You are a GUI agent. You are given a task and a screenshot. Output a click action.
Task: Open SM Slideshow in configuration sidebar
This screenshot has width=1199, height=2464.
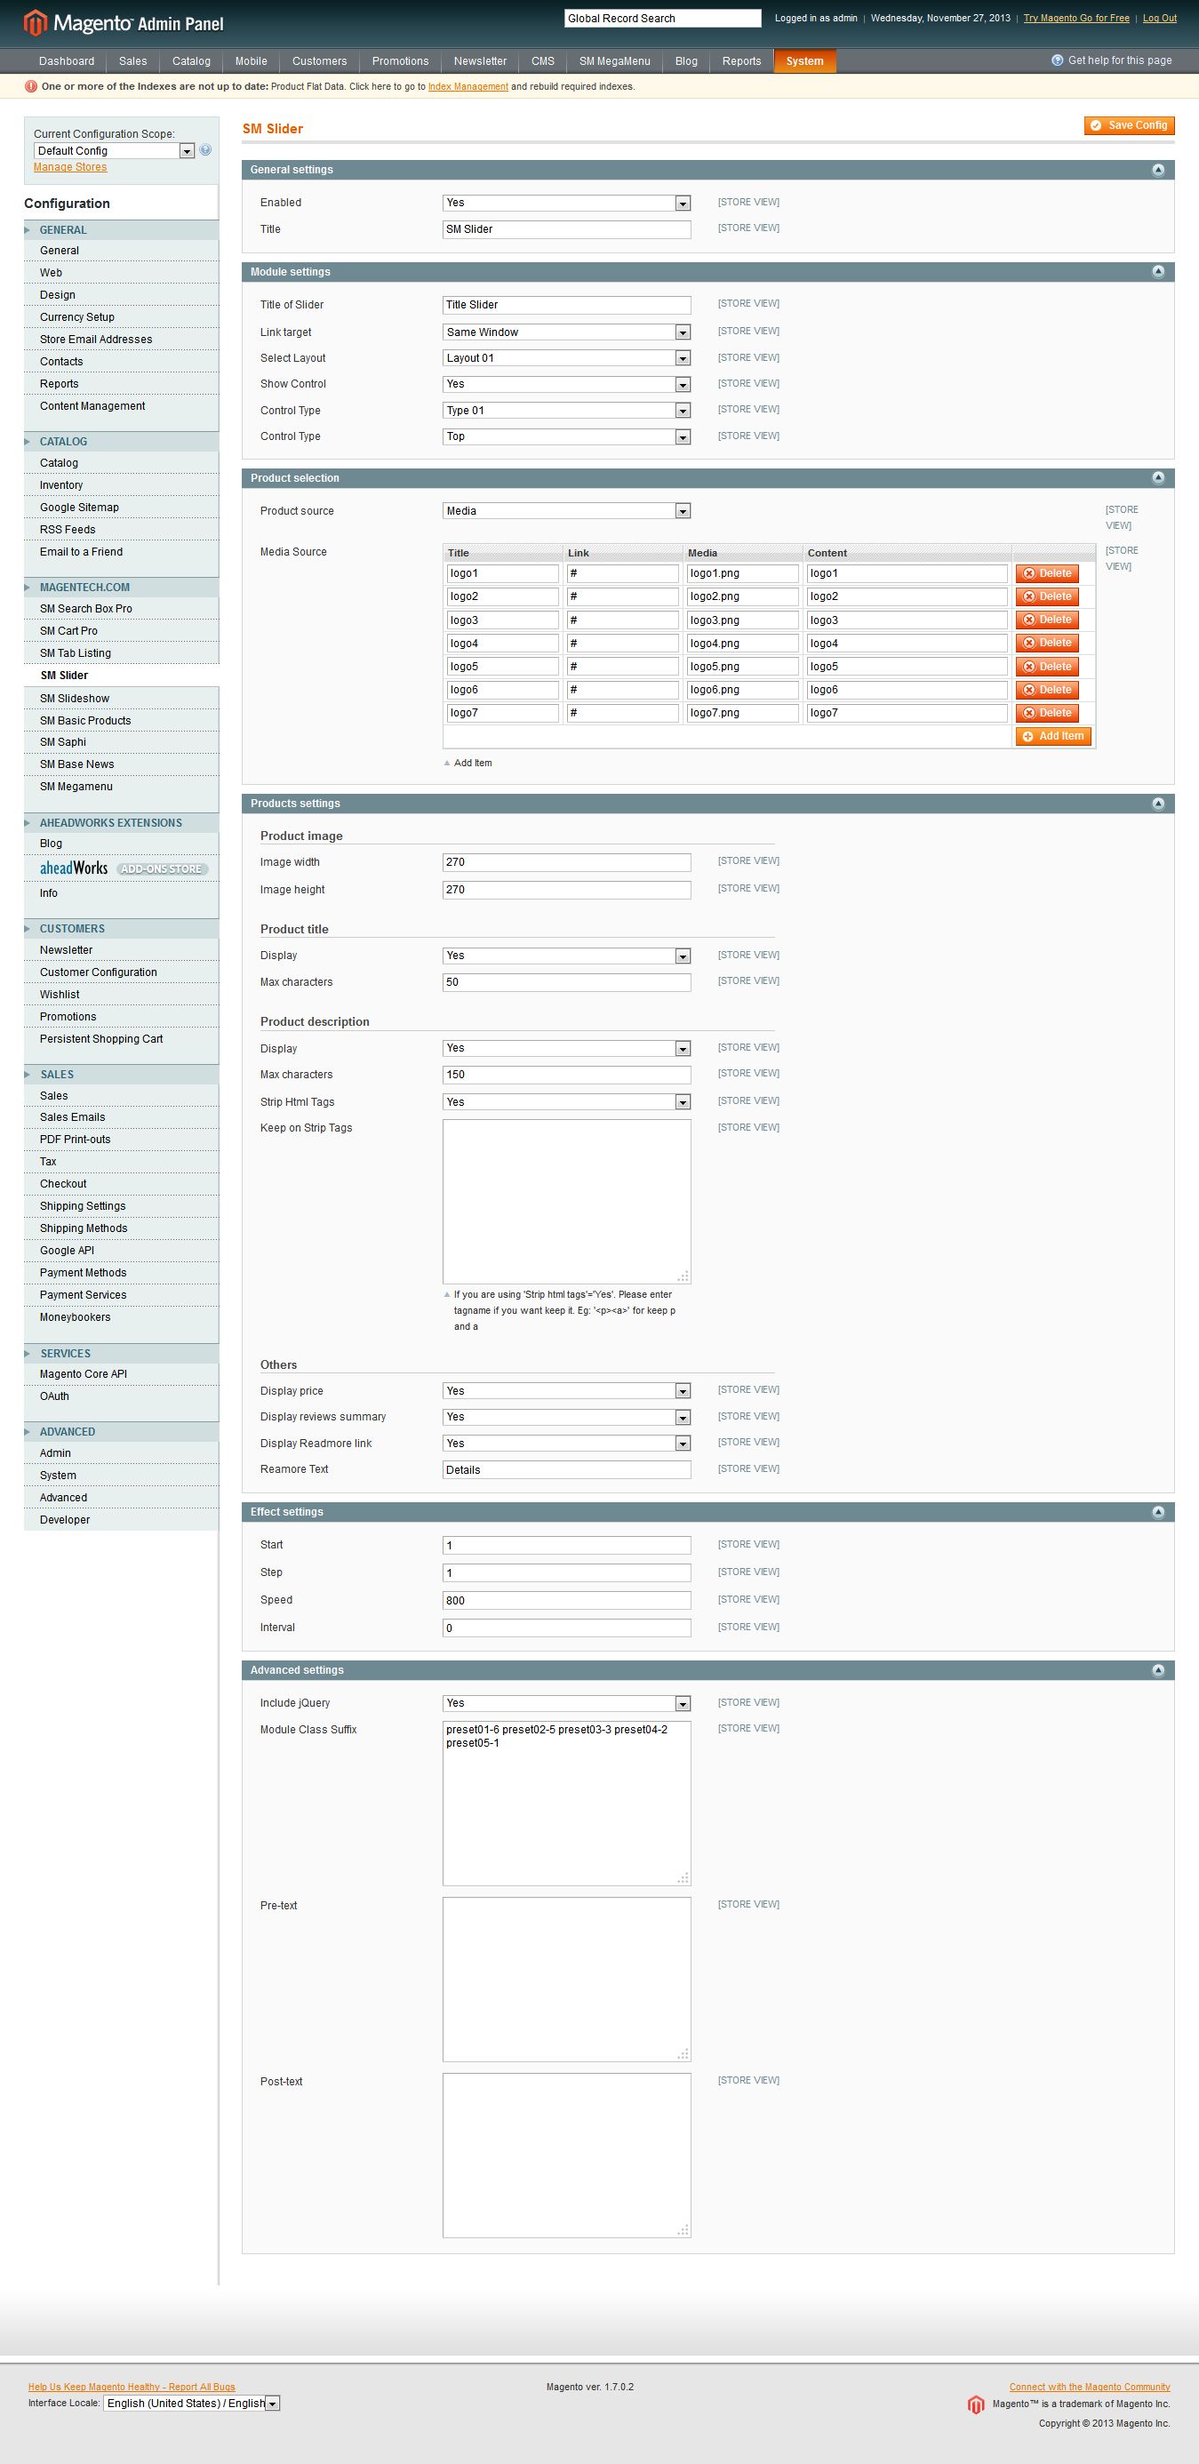click(75, 700)
